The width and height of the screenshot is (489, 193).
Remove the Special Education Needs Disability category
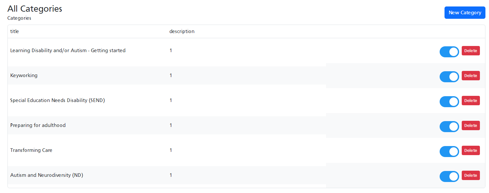[x=470, y=101]
